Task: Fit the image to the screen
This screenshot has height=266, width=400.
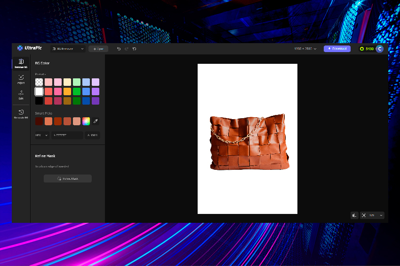Action: [364, 215]
